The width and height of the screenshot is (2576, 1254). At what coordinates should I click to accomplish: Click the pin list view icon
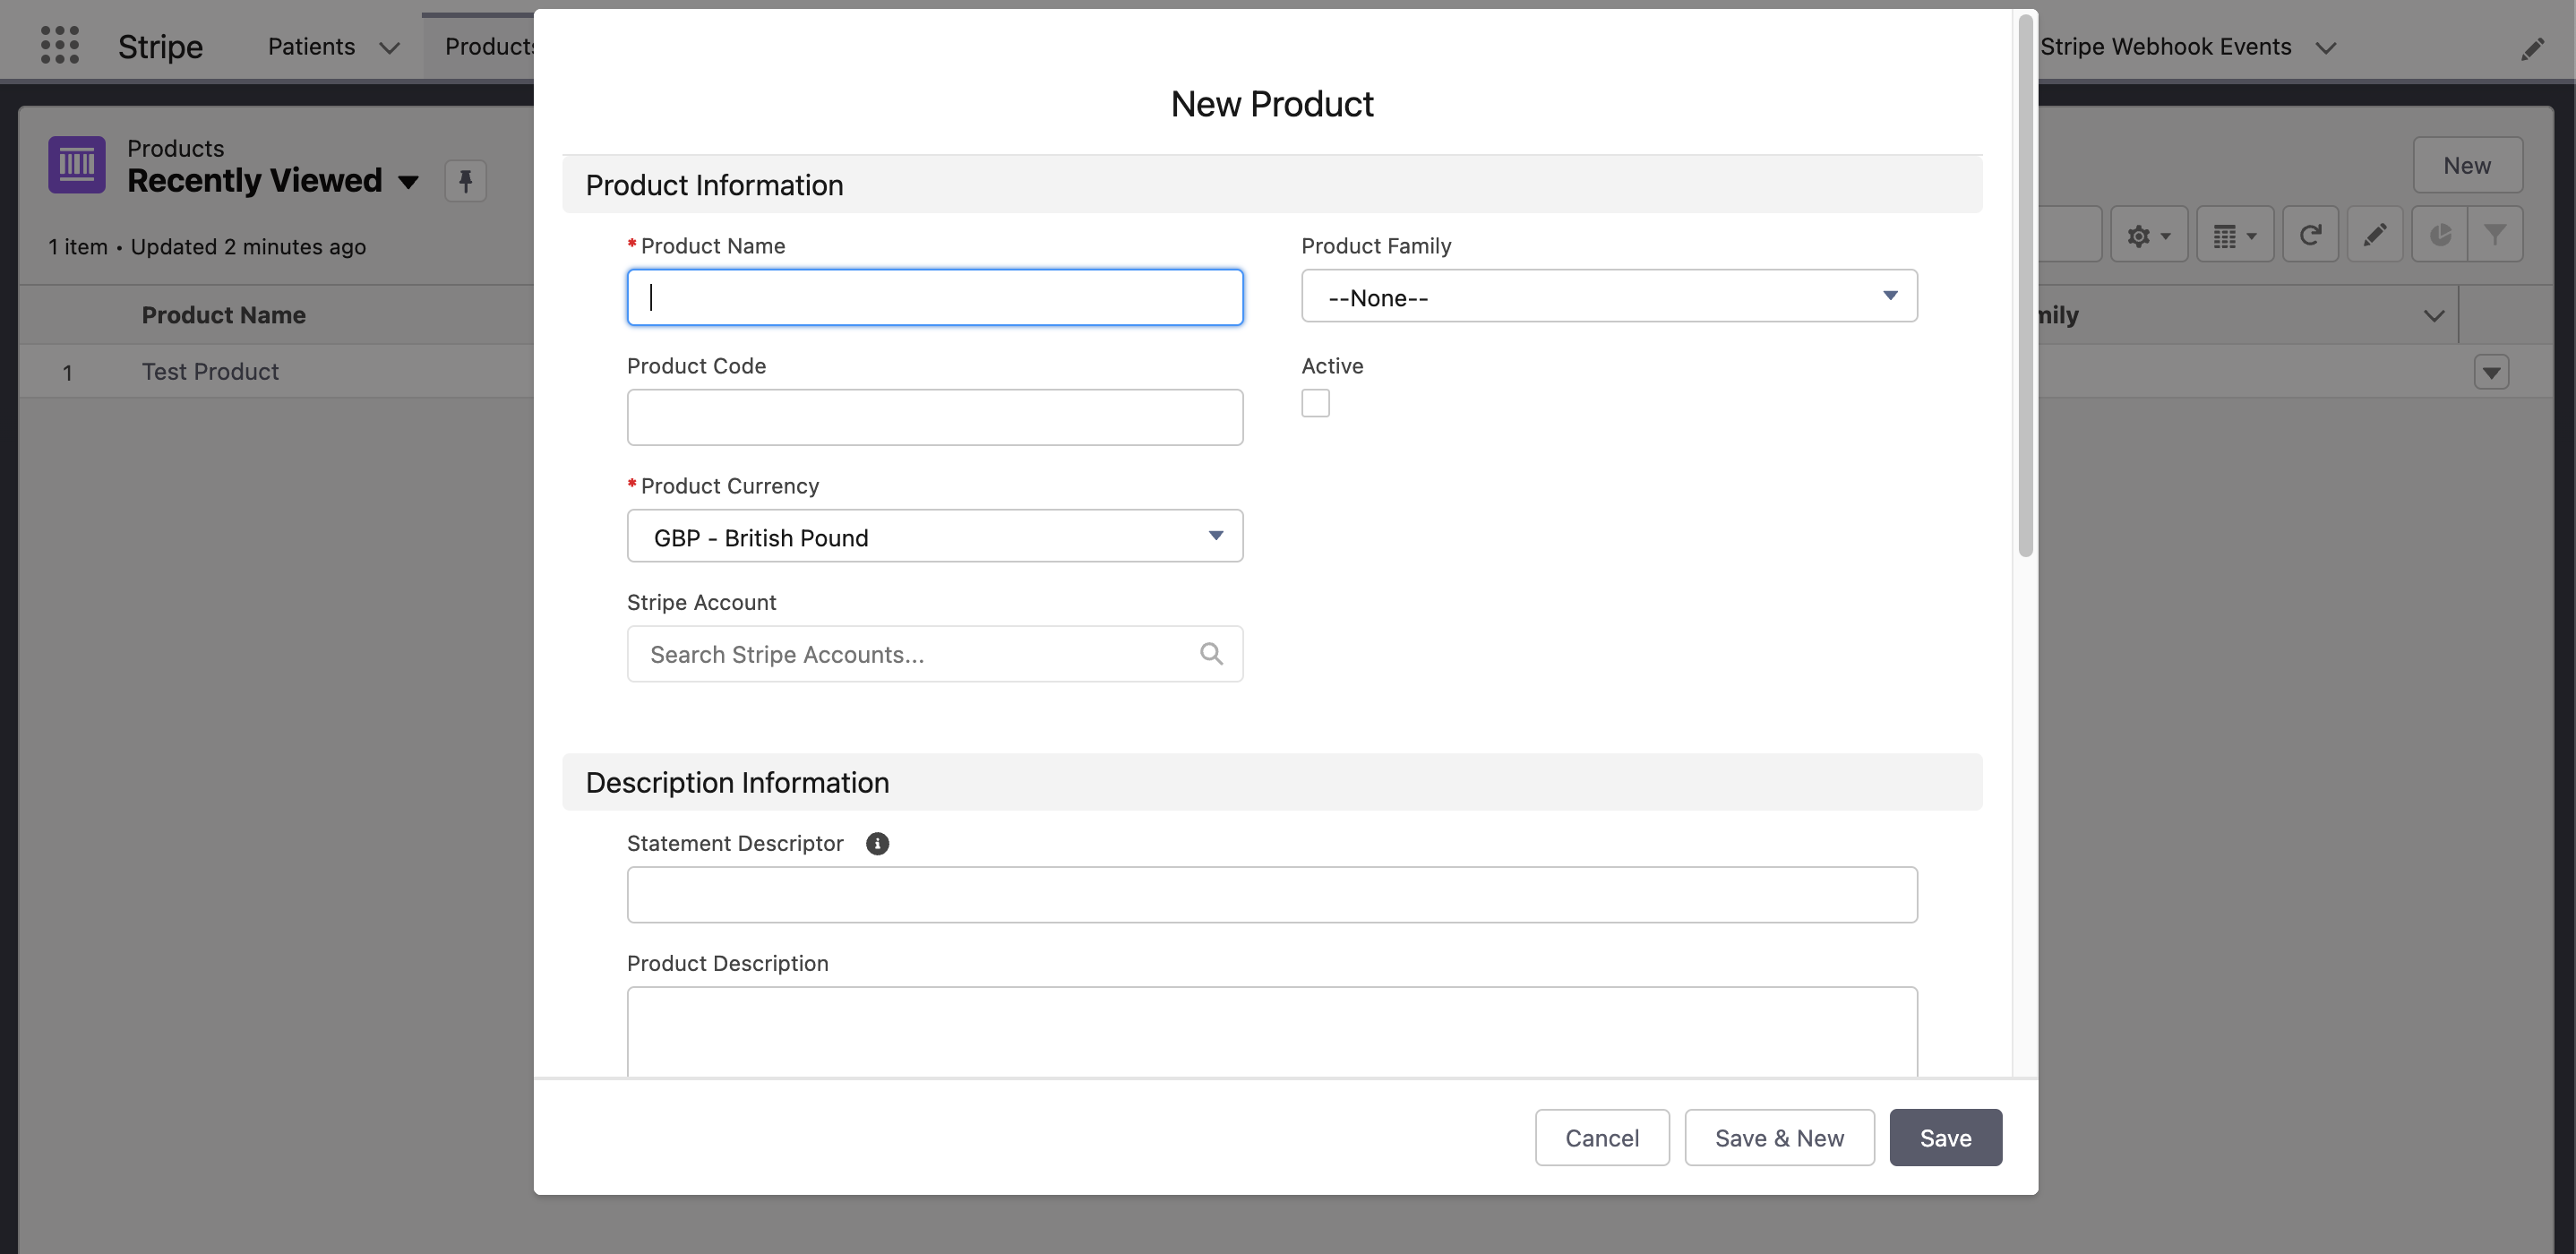[465, 181]
